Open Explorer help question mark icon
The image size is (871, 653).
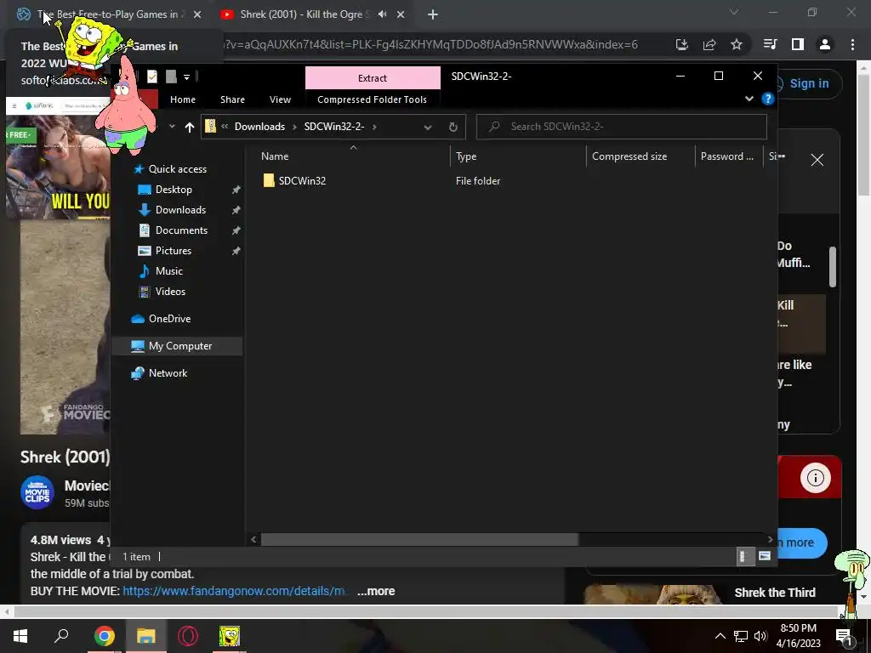pos(768,99)
